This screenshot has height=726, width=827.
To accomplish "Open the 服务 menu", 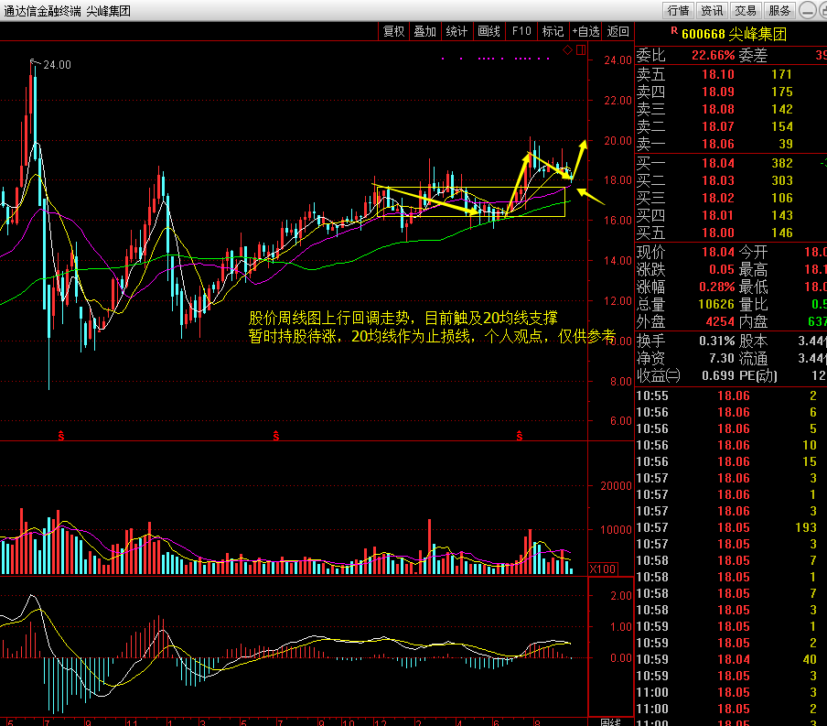I will (779, 11).
